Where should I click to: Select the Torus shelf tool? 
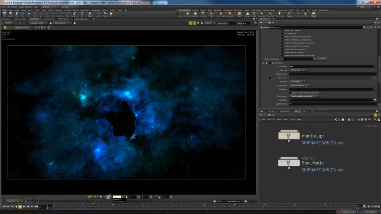(23, 14)
